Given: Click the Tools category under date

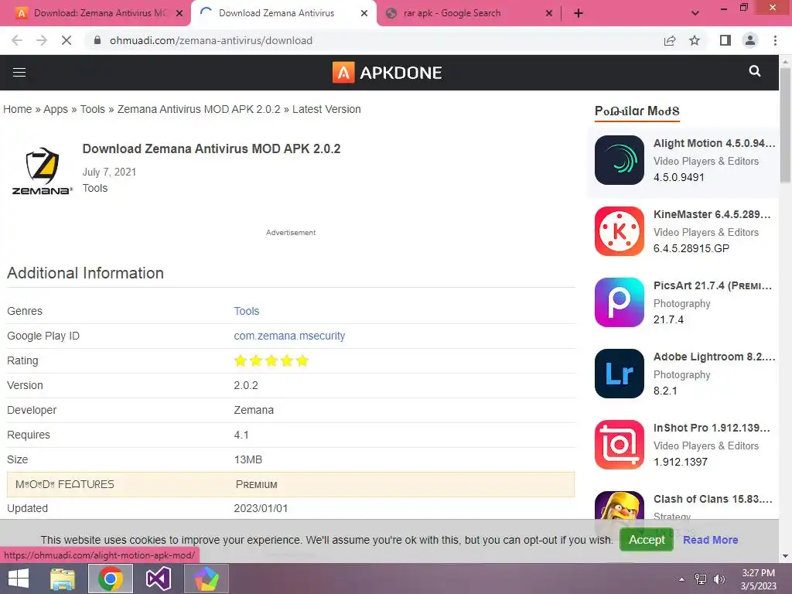Looking at the screenshot, I should click(95, 188).
